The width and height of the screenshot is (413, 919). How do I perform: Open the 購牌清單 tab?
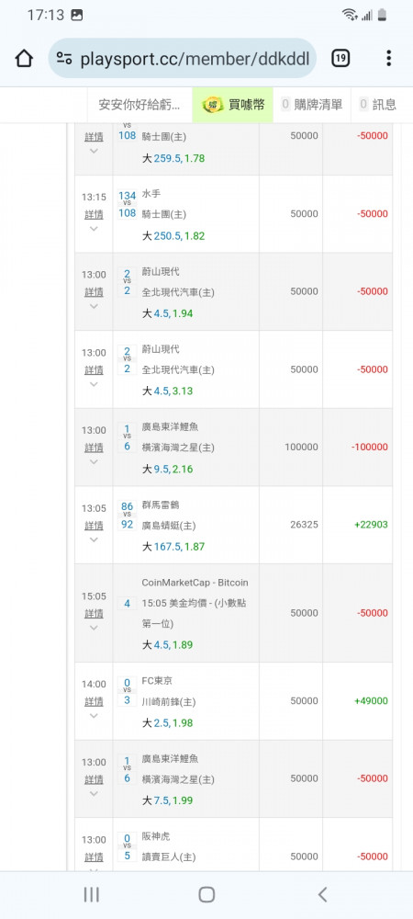click(312, 105)
